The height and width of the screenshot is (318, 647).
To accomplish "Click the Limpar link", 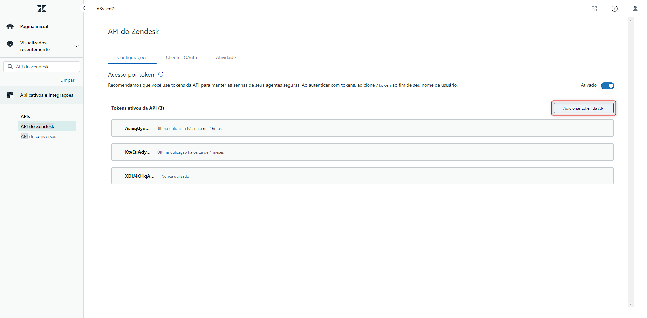I will 67,80.
